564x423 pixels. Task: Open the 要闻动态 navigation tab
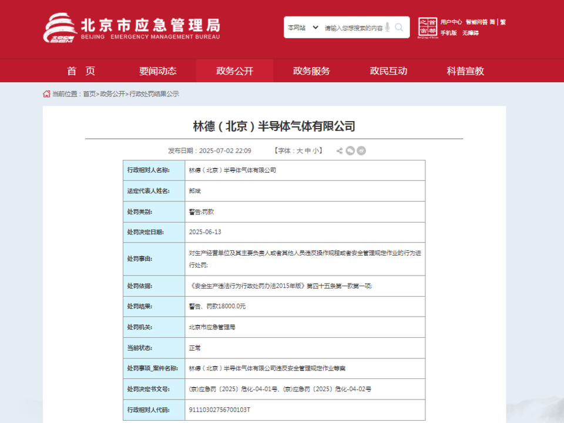point(158,71)
